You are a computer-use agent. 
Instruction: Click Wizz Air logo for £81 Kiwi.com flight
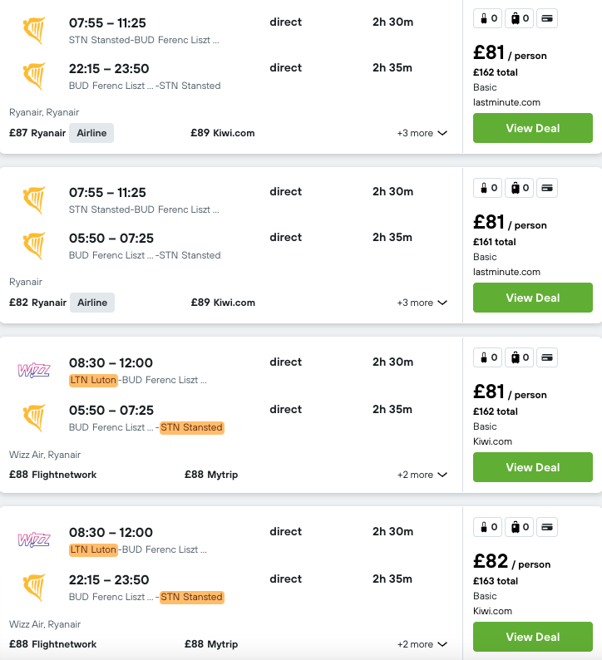34,371
